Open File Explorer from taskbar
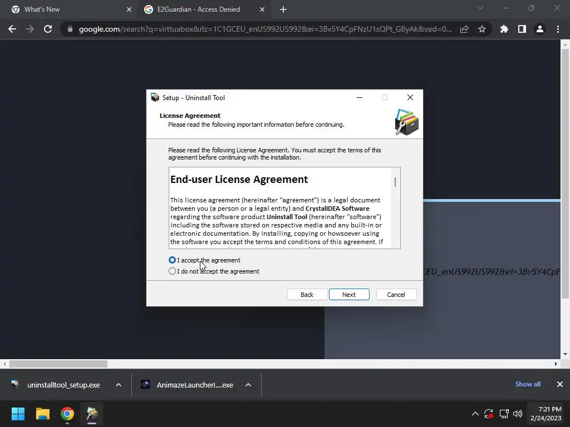Viewport: 570px width, 427px height. point(42,414)
